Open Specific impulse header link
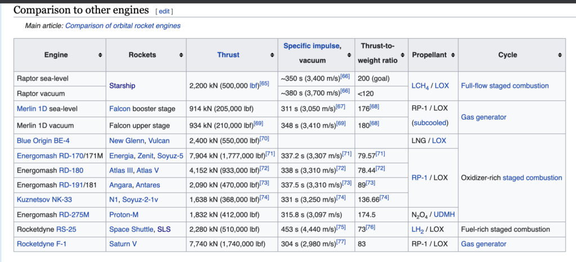The image size is (576, 262). click(x=311, y=45)
